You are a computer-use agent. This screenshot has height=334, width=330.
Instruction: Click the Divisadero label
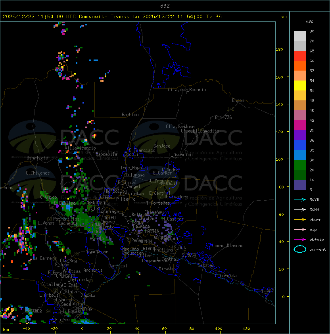pos(177,197)
